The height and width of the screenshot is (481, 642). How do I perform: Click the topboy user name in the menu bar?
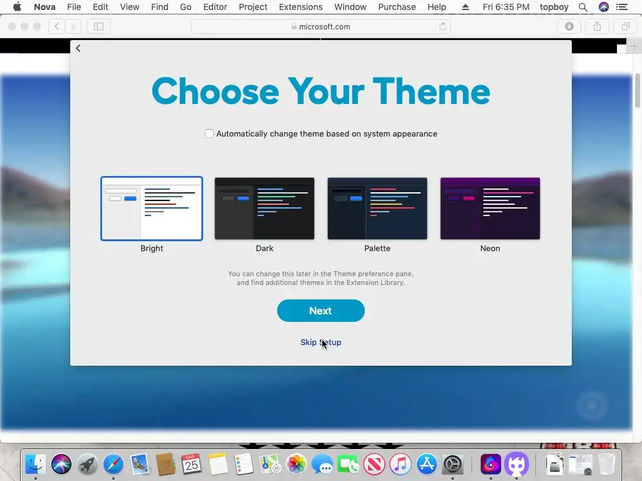tap(554, 7)
